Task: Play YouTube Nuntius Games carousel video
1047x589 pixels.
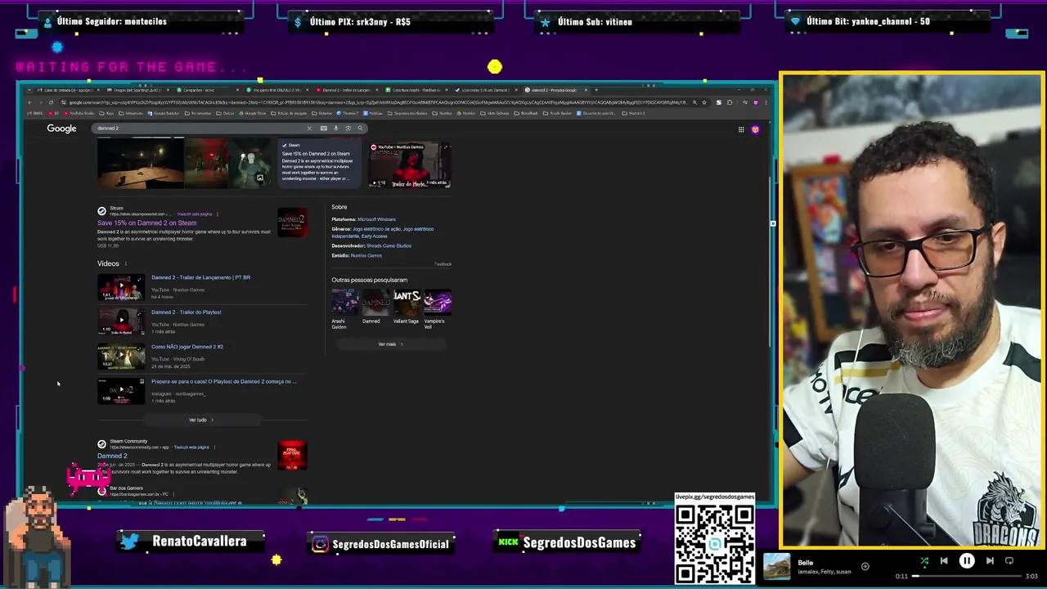Action: tap(408, 164)
